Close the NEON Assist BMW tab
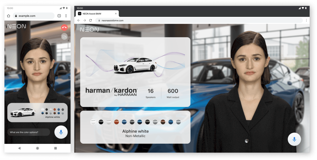317x160 pixels. coord(116,14)
